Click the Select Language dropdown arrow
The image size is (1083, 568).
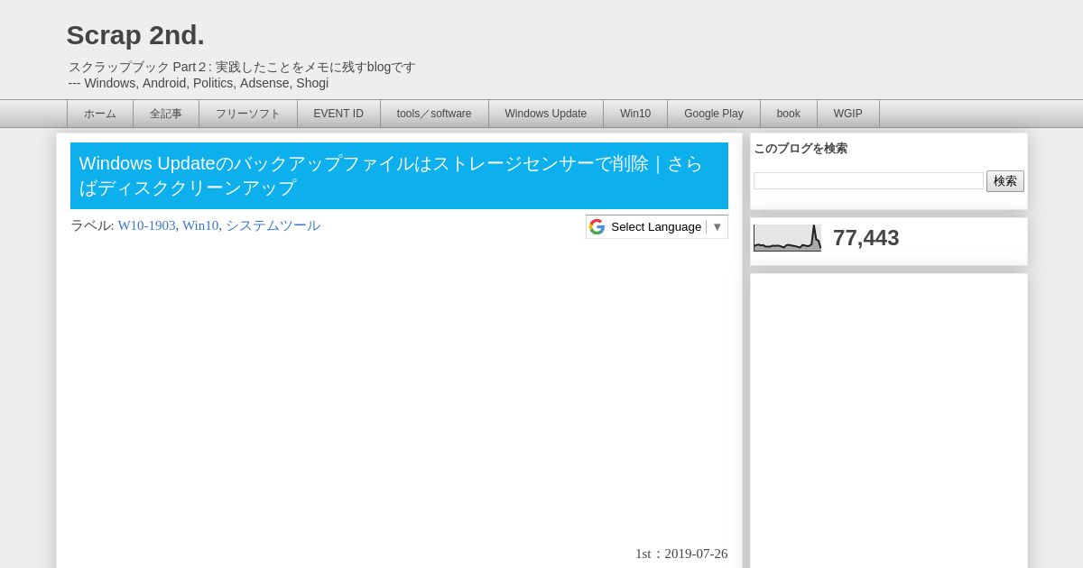pos(717,227)
